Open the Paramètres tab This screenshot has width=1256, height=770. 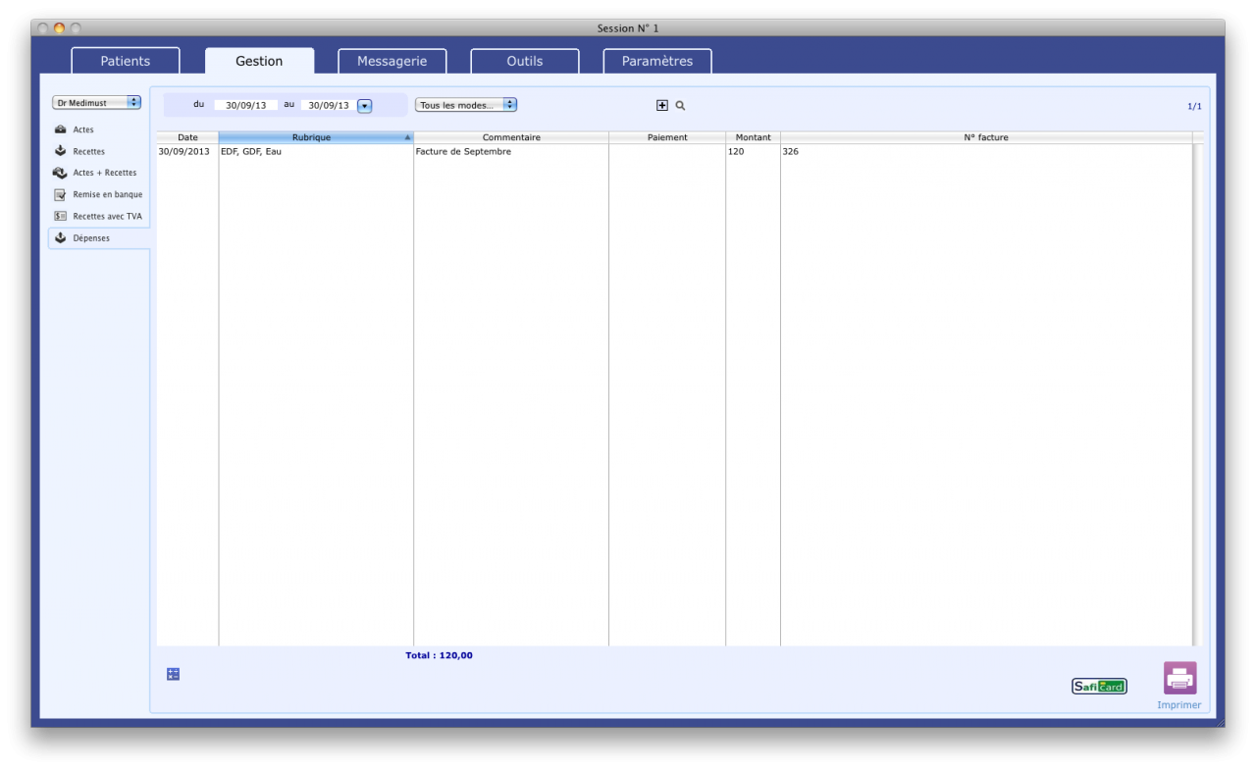pos(657,61)
